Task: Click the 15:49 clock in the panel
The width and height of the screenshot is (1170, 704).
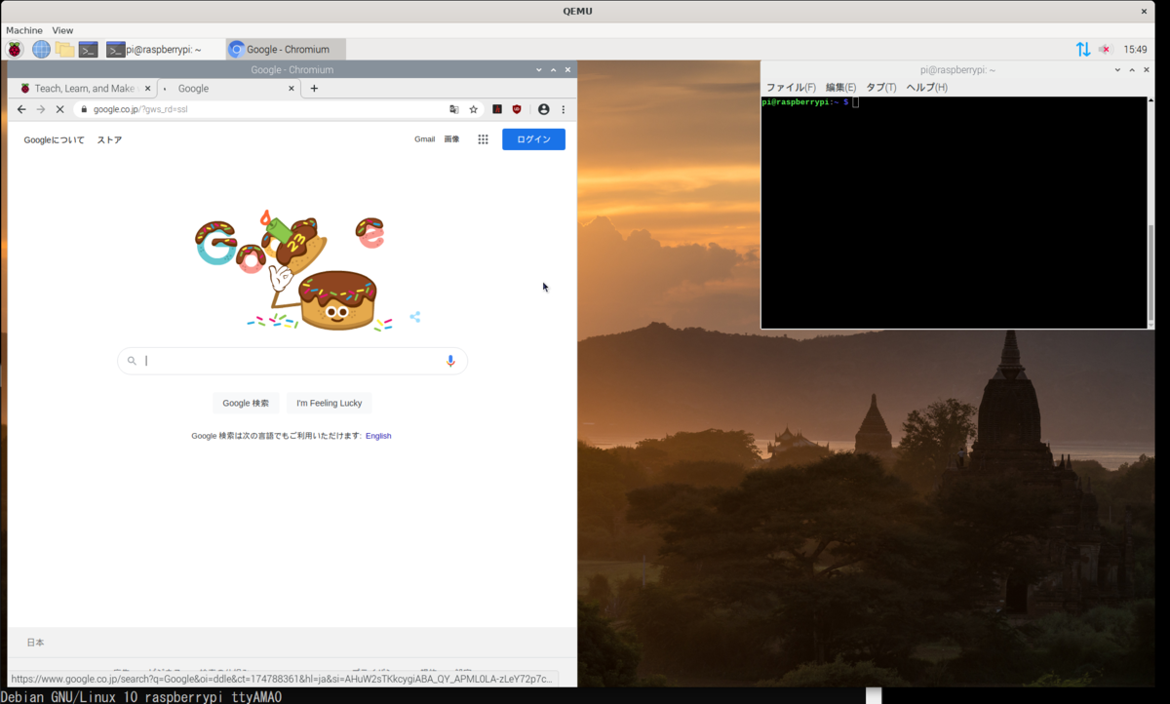Action: [1135, 49]
